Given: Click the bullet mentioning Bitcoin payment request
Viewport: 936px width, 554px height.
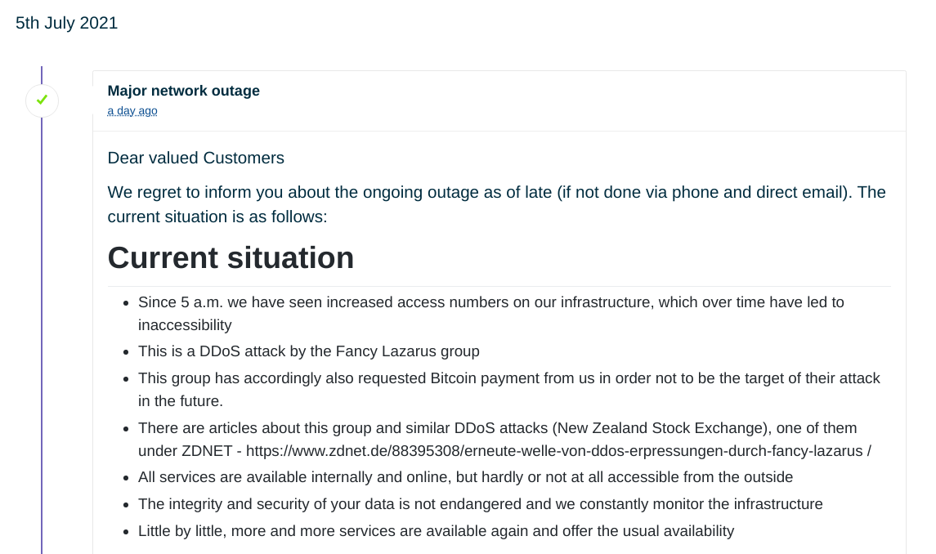Looking at the screenshot, I should pyautogui.click(x=509, y=389).
